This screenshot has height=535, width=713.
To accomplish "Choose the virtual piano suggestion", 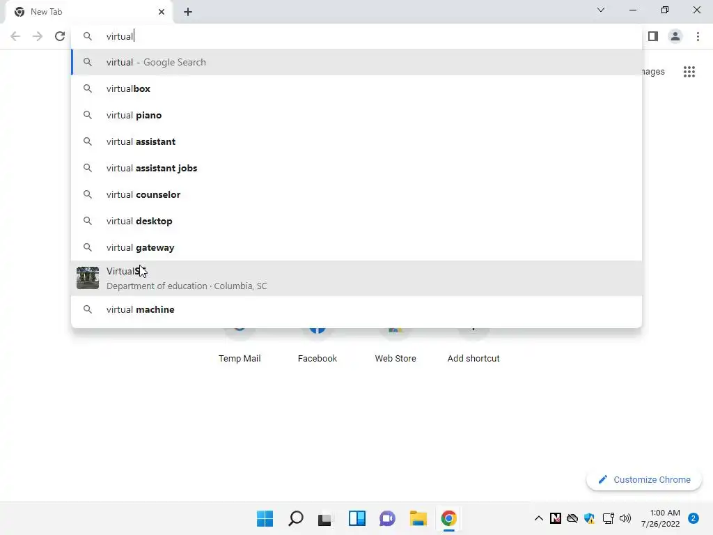I will [357, 115].
